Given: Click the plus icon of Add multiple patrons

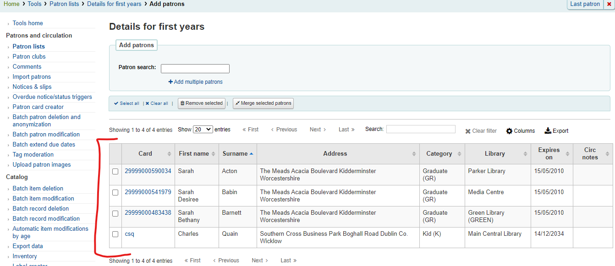Looking at the screenshot, I should pyautogui.click(x=170, y=82).
